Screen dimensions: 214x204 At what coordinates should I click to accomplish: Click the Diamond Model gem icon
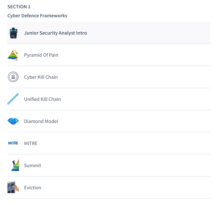point(13,121)
